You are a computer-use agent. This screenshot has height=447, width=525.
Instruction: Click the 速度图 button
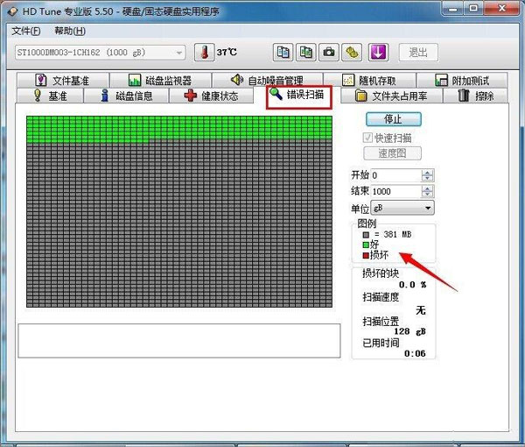(392, 153)
